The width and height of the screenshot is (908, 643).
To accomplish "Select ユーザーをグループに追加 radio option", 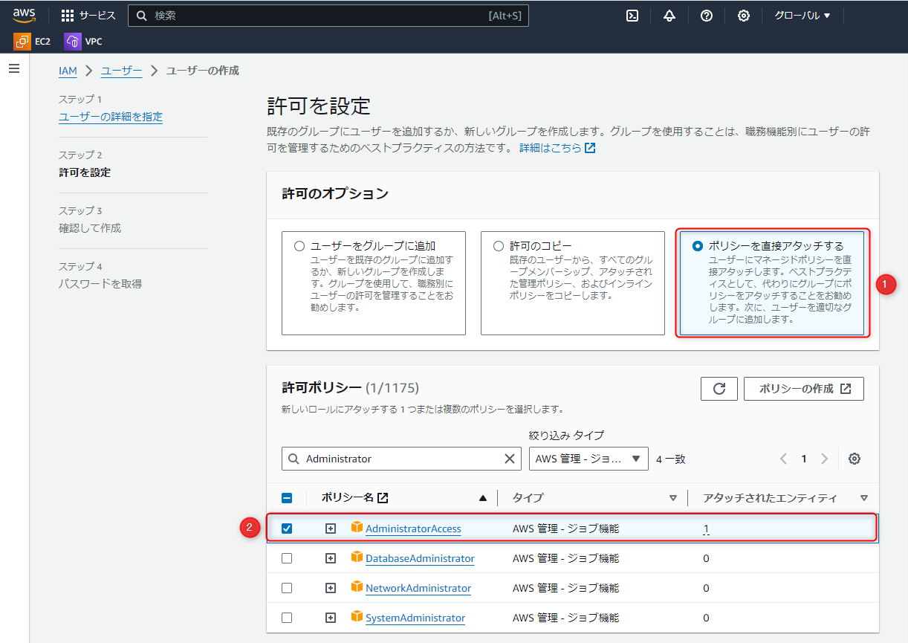I will tap(299, 246).
